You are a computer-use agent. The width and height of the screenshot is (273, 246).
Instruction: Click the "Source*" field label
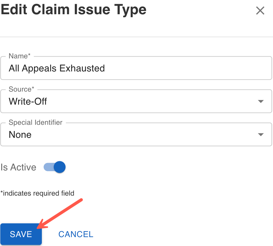tap(21, 89)
